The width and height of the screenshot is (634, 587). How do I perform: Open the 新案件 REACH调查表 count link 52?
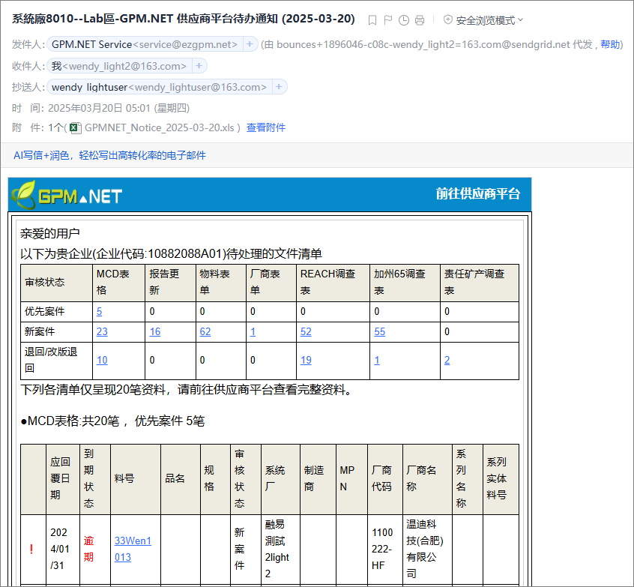click(x=306, y=331)
